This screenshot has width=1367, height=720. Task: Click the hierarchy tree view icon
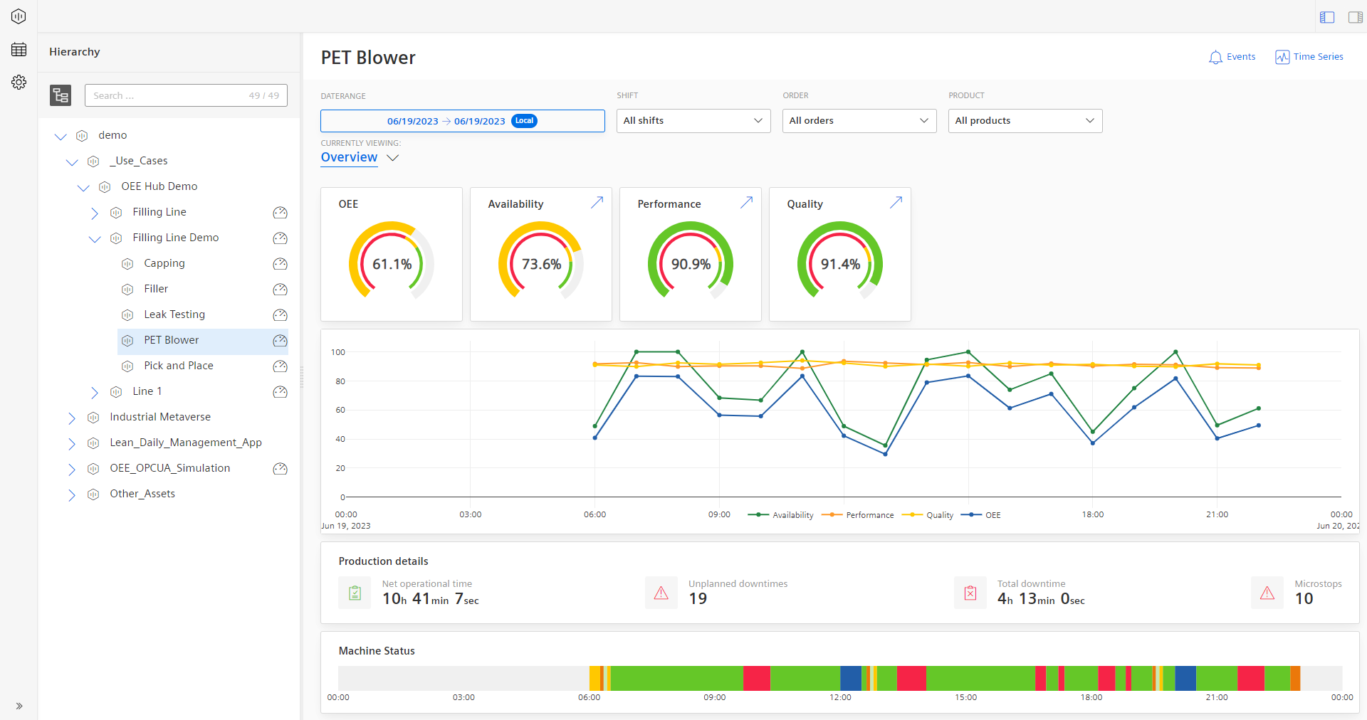[x=61, y=95]
